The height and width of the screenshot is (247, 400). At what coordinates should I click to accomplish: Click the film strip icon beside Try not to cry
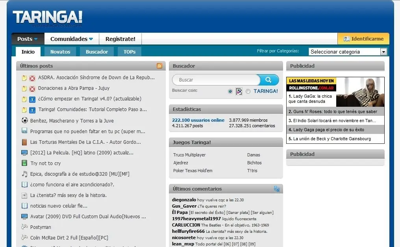pyautogui.click(x=24, y=163)
